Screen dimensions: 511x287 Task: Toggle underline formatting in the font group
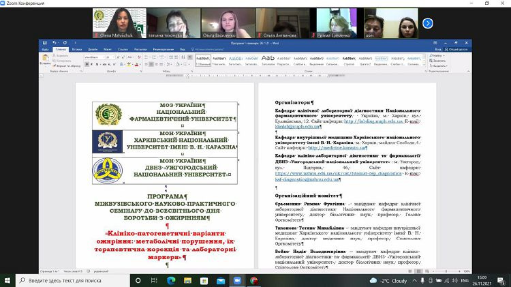pyautogui.click(x=97, y=64)
